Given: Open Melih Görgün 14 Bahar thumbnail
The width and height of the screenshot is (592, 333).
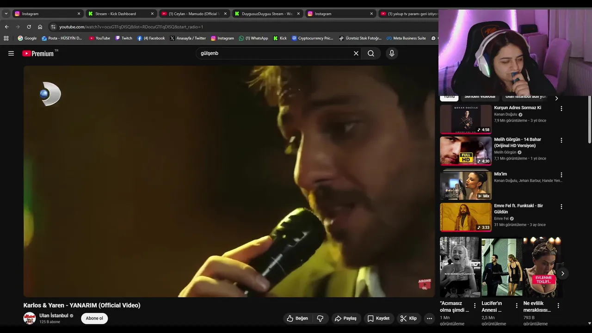Looking at the screenshot, I should coord(466,151).
